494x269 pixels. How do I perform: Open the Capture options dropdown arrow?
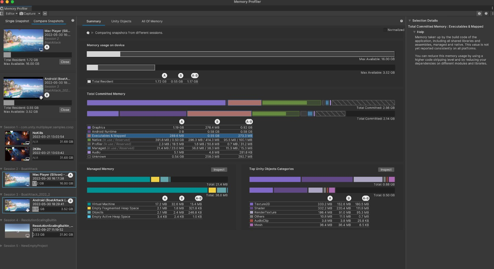[x=39, y=13]
